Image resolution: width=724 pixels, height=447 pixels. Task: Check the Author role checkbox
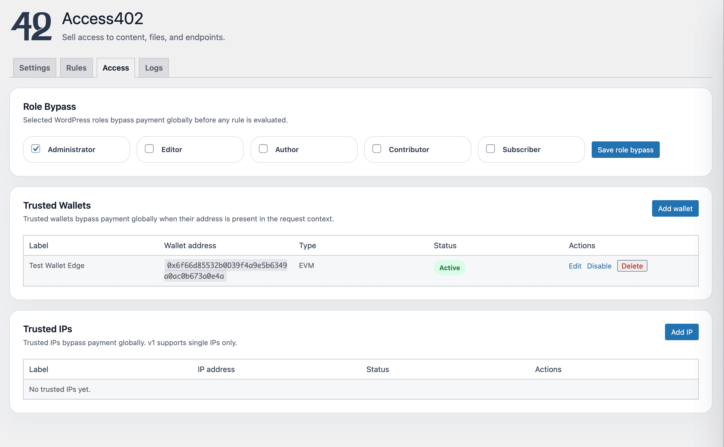(263, 149)
